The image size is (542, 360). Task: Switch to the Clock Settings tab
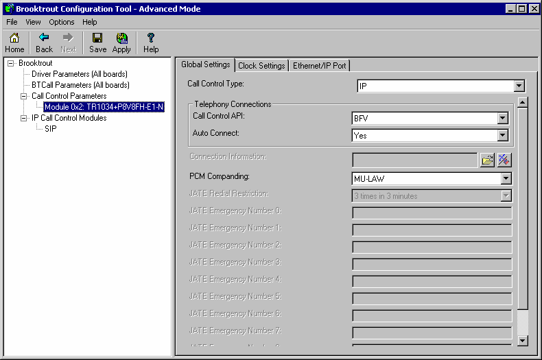(261, 66)
